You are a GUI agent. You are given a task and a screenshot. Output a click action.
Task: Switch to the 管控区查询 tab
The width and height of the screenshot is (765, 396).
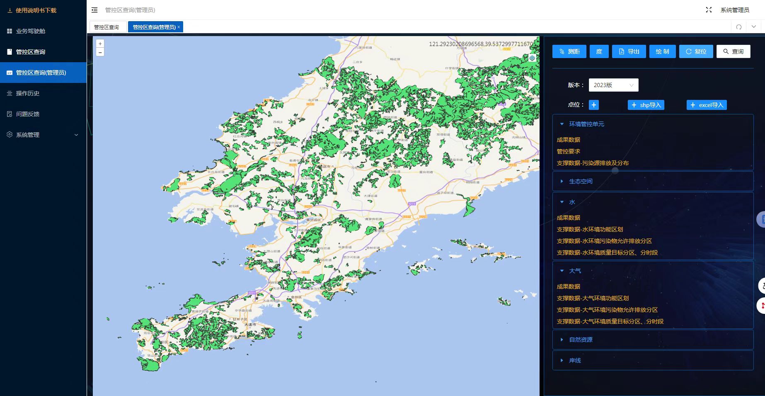coord(107,27)
